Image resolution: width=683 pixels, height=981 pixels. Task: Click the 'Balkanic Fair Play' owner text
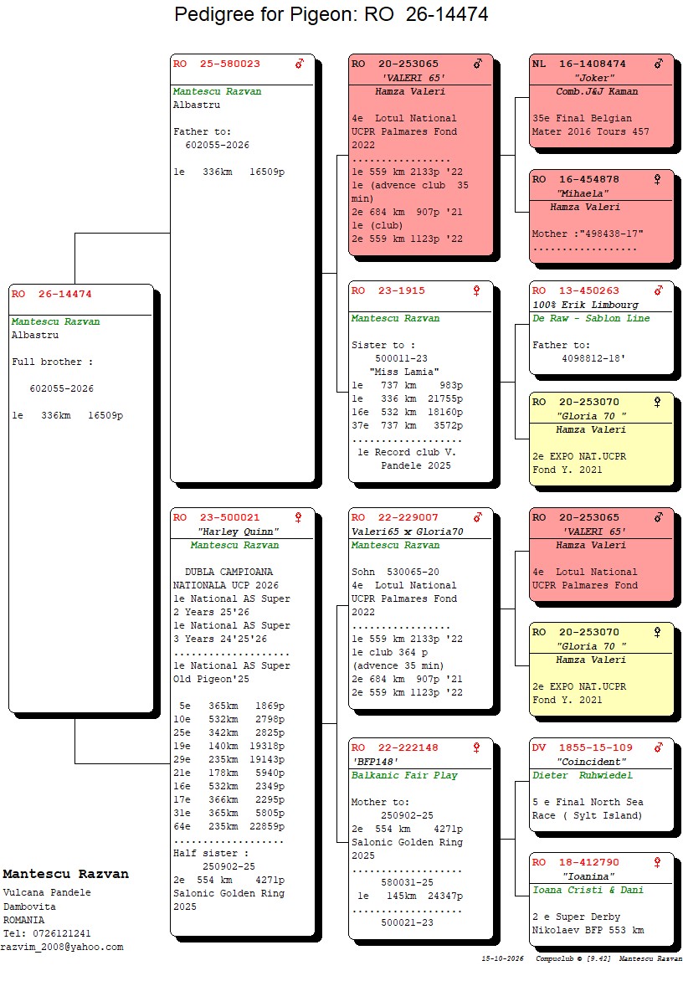coord(404,775)
